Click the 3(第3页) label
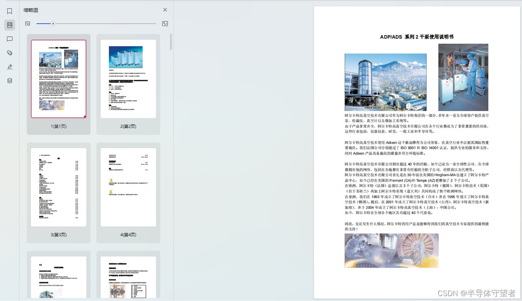 click(x=59, y=235)
